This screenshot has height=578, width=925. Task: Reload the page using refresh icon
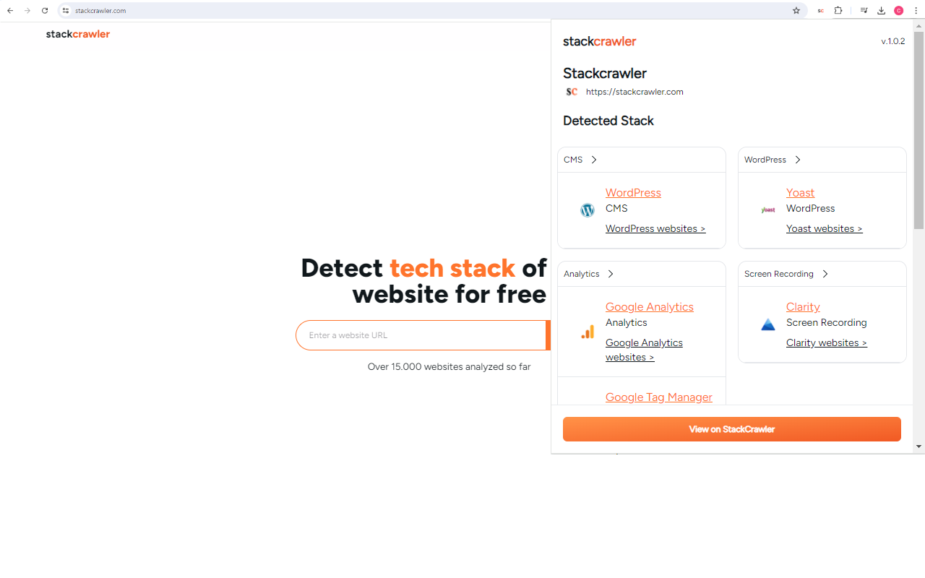tap(45, 11)
